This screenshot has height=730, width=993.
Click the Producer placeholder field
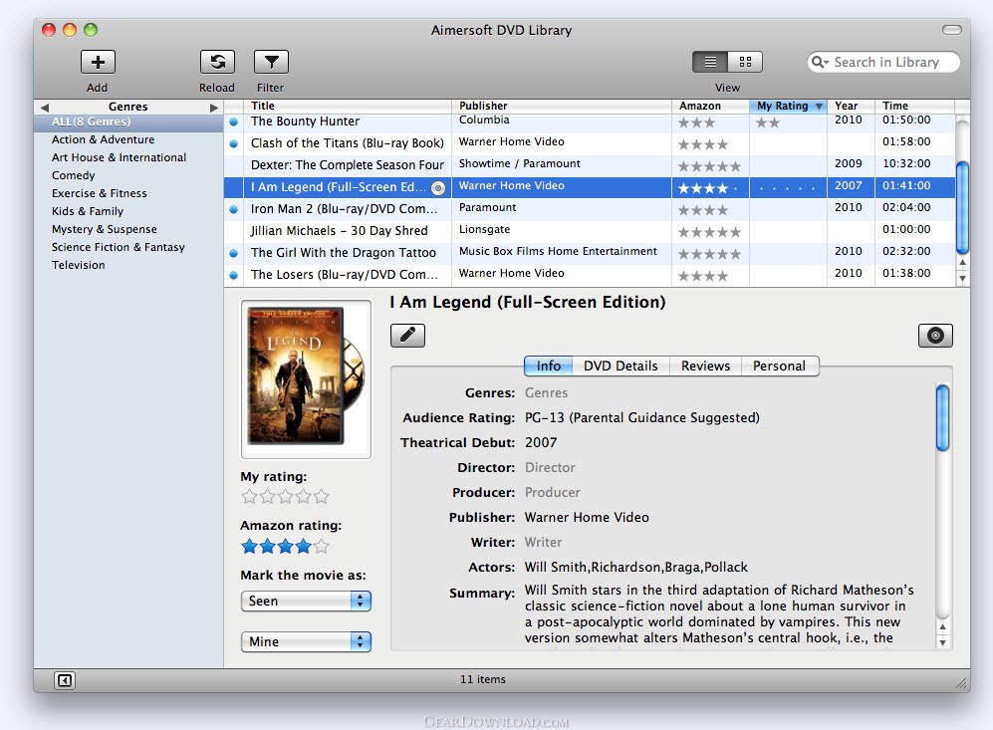[553, 493]
